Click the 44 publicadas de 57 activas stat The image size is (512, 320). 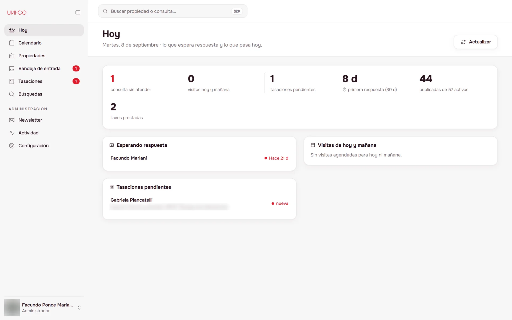tap(444, 83)
